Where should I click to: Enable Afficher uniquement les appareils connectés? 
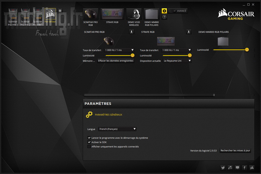pos(89,146)
